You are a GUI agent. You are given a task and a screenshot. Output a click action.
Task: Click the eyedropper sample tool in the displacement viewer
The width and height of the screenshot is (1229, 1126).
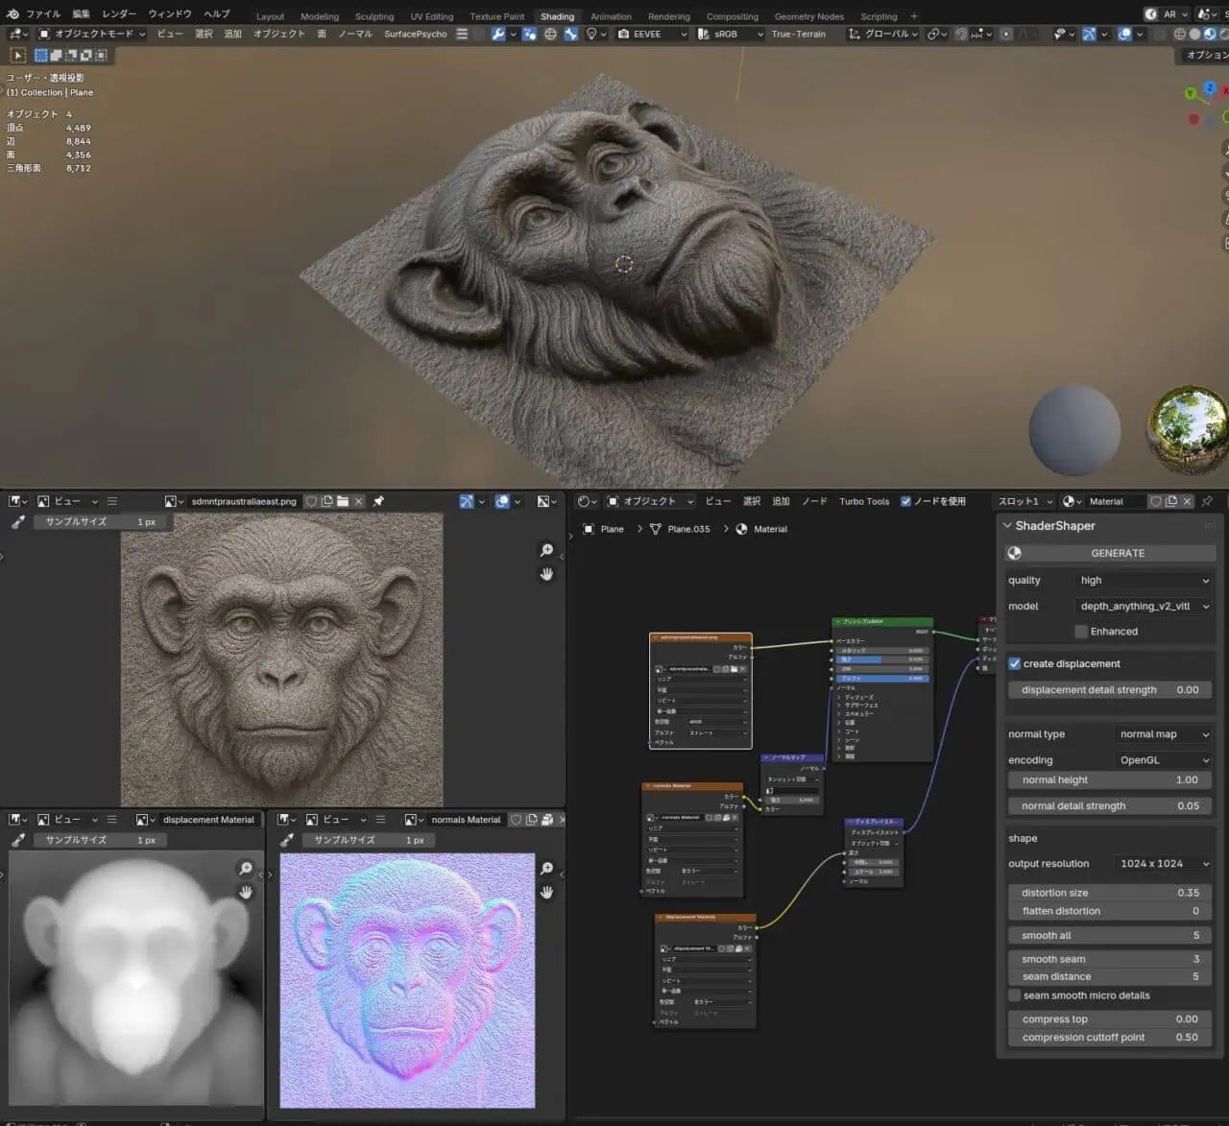point(18,840)
